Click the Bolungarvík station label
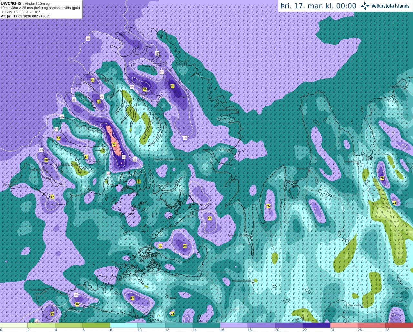413x332 pixels. click(x=105, y=78)
